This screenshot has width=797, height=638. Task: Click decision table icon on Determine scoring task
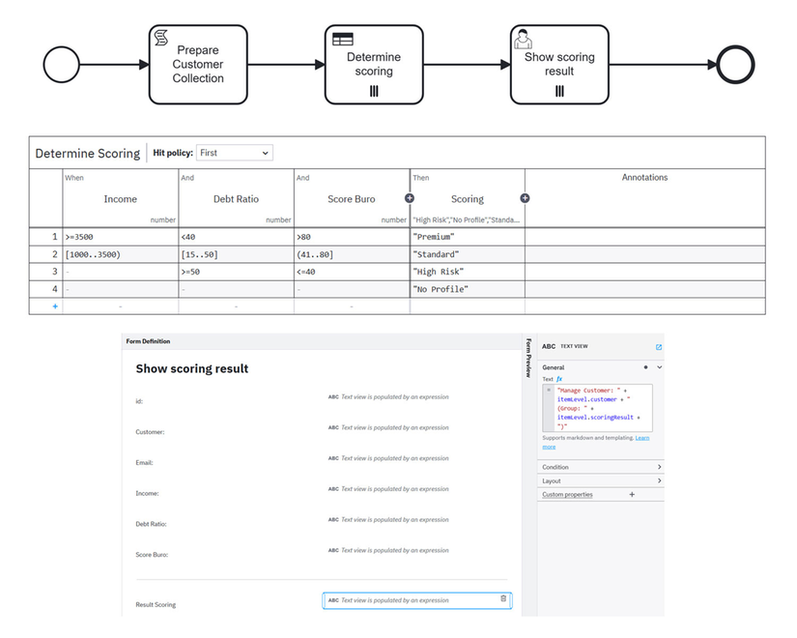[343, 40]
